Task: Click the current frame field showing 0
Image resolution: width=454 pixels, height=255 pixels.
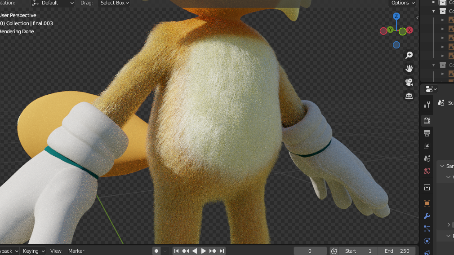Action: pos(310,251)
